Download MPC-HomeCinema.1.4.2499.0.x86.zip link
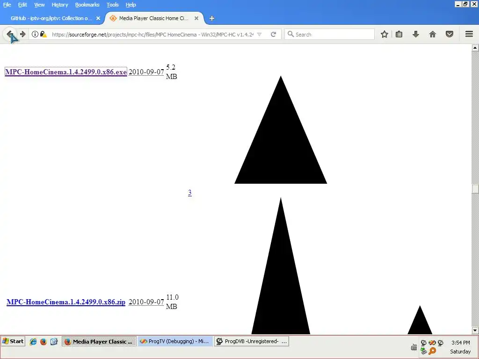Image resolution: width=479 pixels, height=359 pixels. pyautogui.click(x=66, y=302)
